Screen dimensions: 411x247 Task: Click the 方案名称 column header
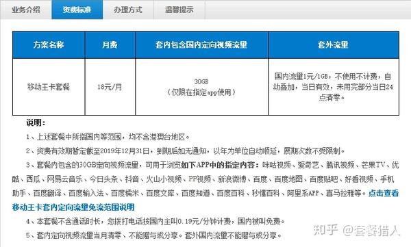click(49, 44)
